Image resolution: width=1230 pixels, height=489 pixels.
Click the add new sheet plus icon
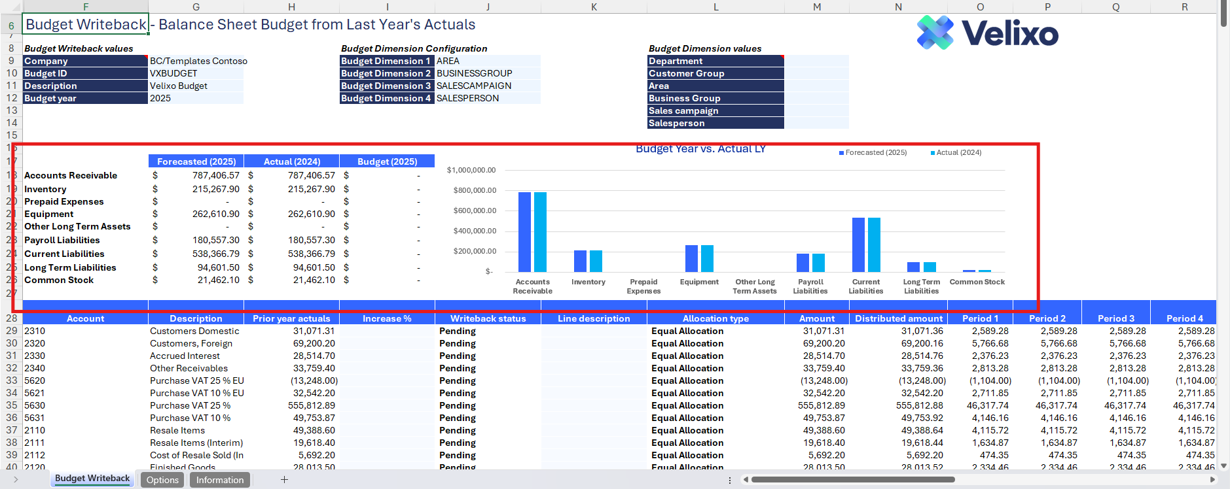284,480
